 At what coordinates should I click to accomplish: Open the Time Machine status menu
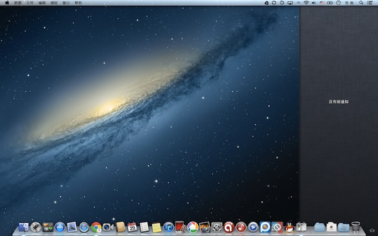click(282, 3)
